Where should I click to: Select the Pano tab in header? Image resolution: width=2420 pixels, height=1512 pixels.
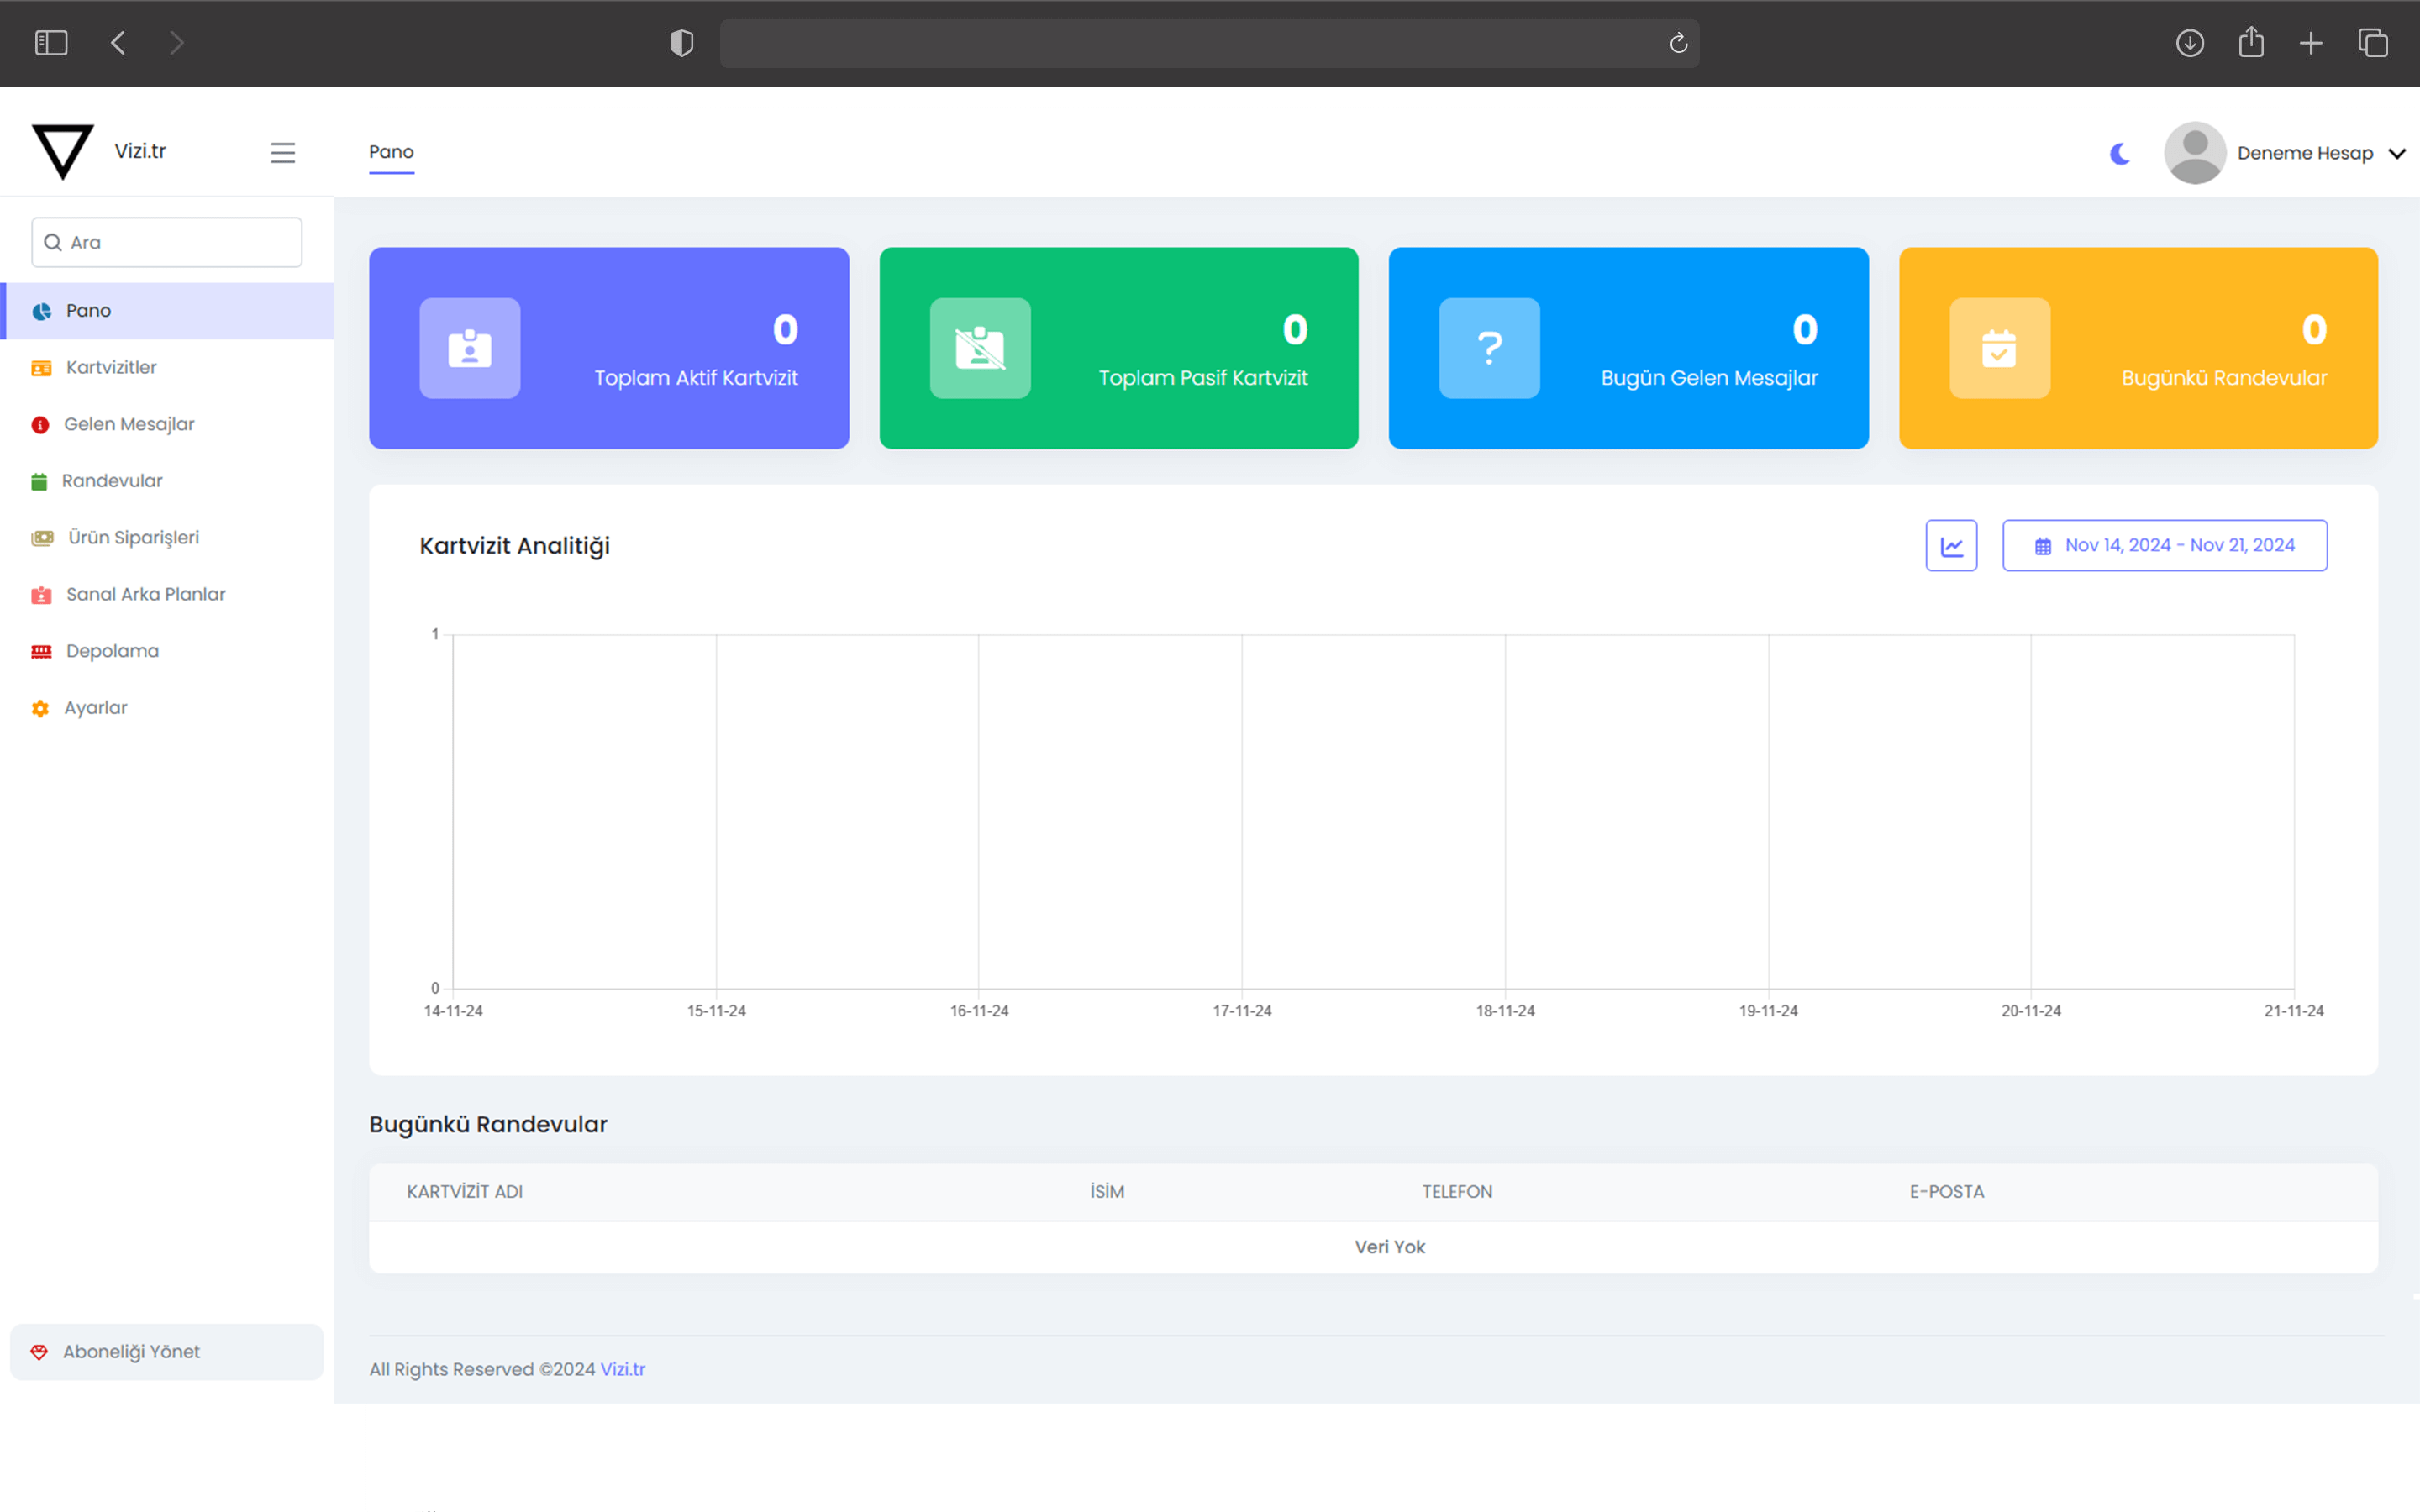[x=391, y=152]
